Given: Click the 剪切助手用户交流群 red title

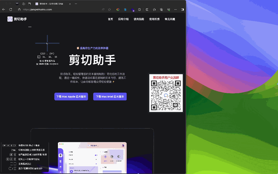Looking at the screenshot, I should (x=166, y=77).
